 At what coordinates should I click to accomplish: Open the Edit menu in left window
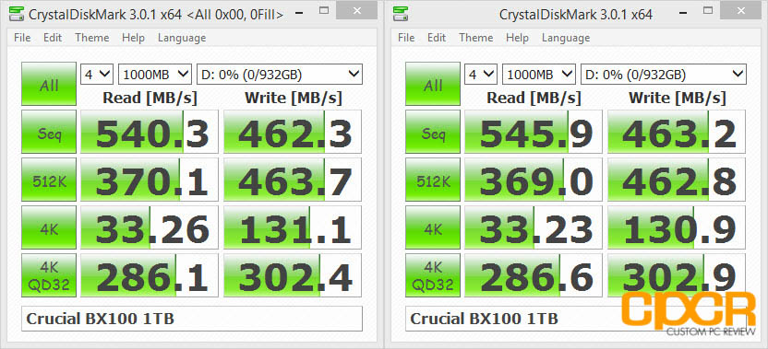(x=53, y=38)
